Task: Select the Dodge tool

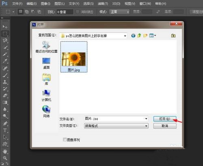Action: [x=5, y=116]
